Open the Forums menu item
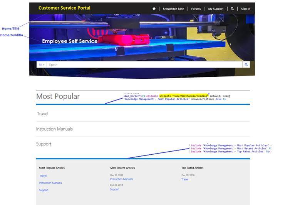The width and height of the screenshot is (300, 205). [x=196, y=8]
